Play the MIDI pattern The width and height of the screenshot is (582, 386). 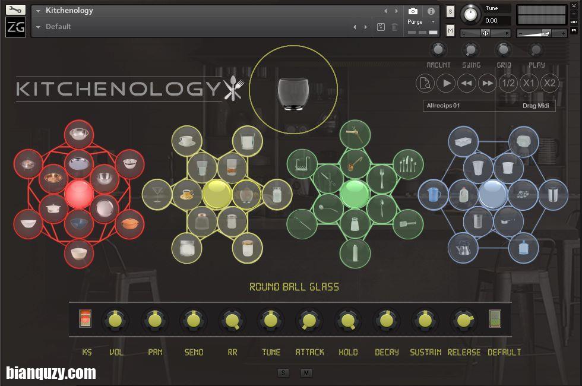tap(446, 83)
